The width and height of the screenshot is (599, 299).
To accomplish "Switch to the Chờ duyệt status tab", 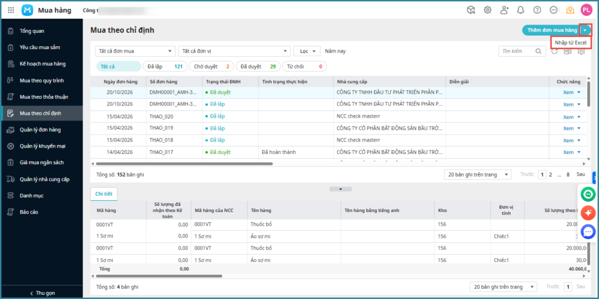I will pyautogui.click(x=211, y=67).
